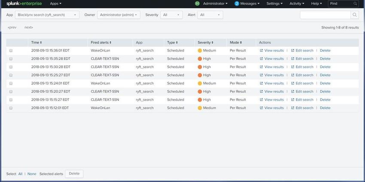Tick checkbox for 15:30:28 CLEAR-TEXT-SSN alert
This screenshot has width=365, height=182.
click(x=11, y=67)
